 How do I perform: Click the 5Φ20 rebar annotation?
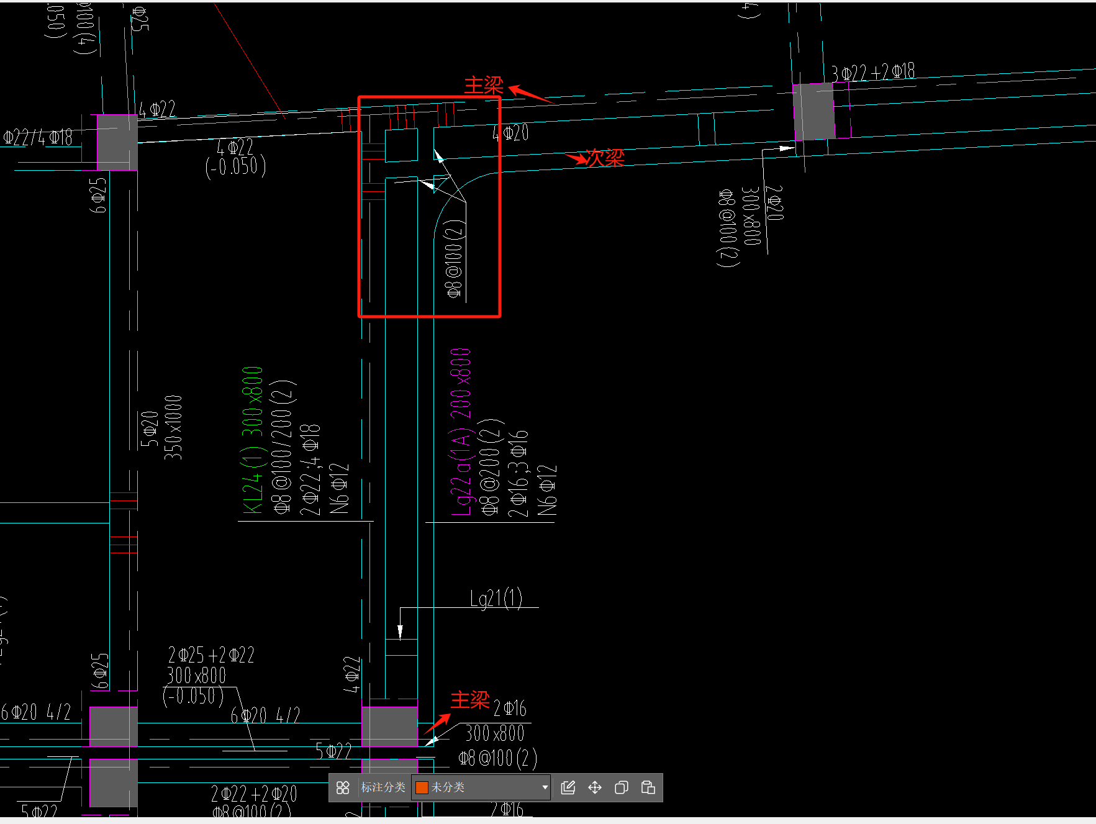pyautogui.click(x=150, y=428)
